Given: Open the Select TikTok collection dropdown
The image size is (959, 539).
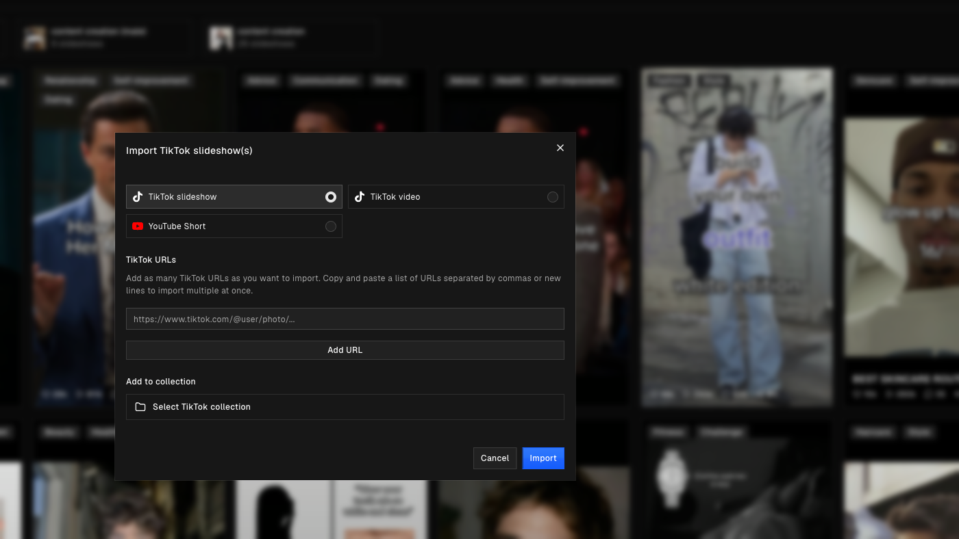Looking at the screenshot, I should tap(345, 407).
